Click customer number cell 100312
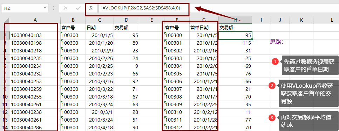This screenshot has width=339, height=131. click(177, 128)
